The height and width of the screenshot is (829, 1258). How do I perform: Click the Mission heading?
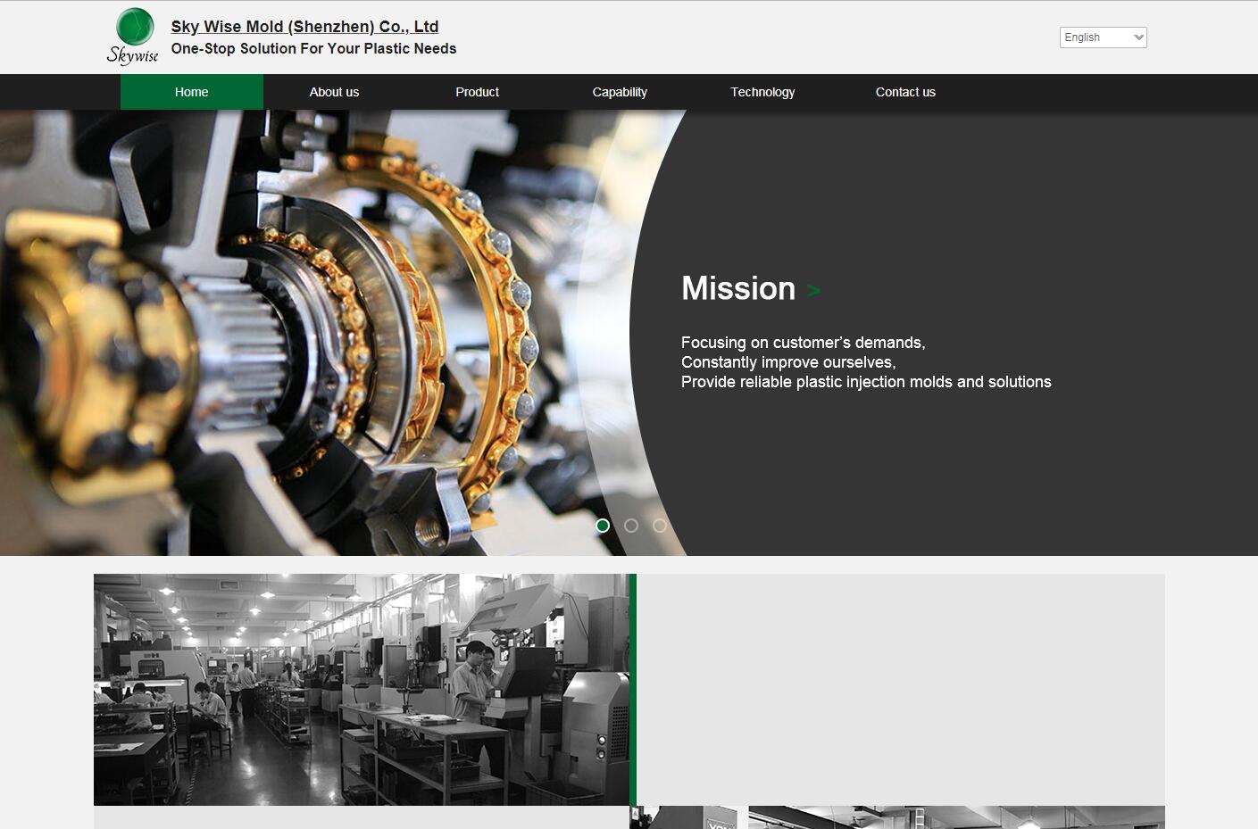[737, 288]
